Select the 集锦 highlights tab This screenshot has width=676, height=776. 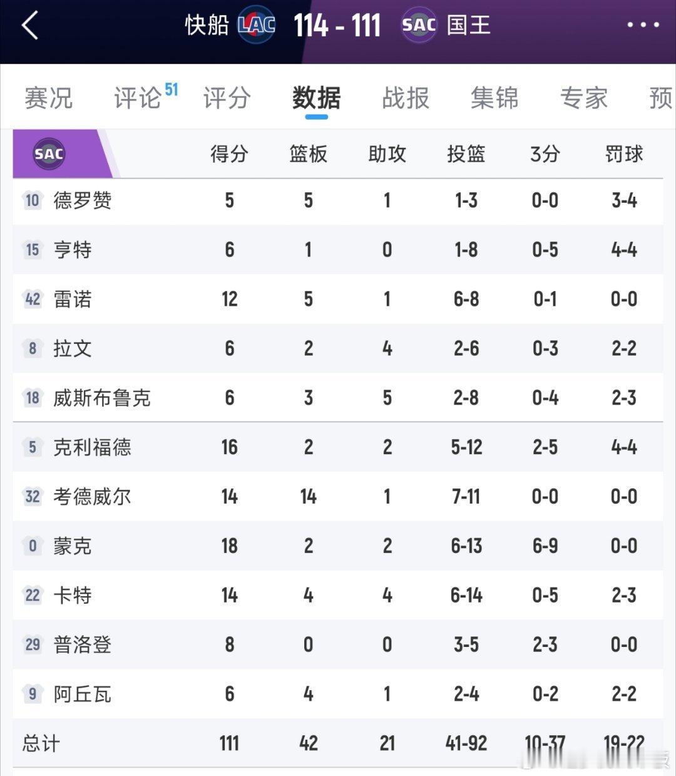pyautogui.click(x=494, y=98)
